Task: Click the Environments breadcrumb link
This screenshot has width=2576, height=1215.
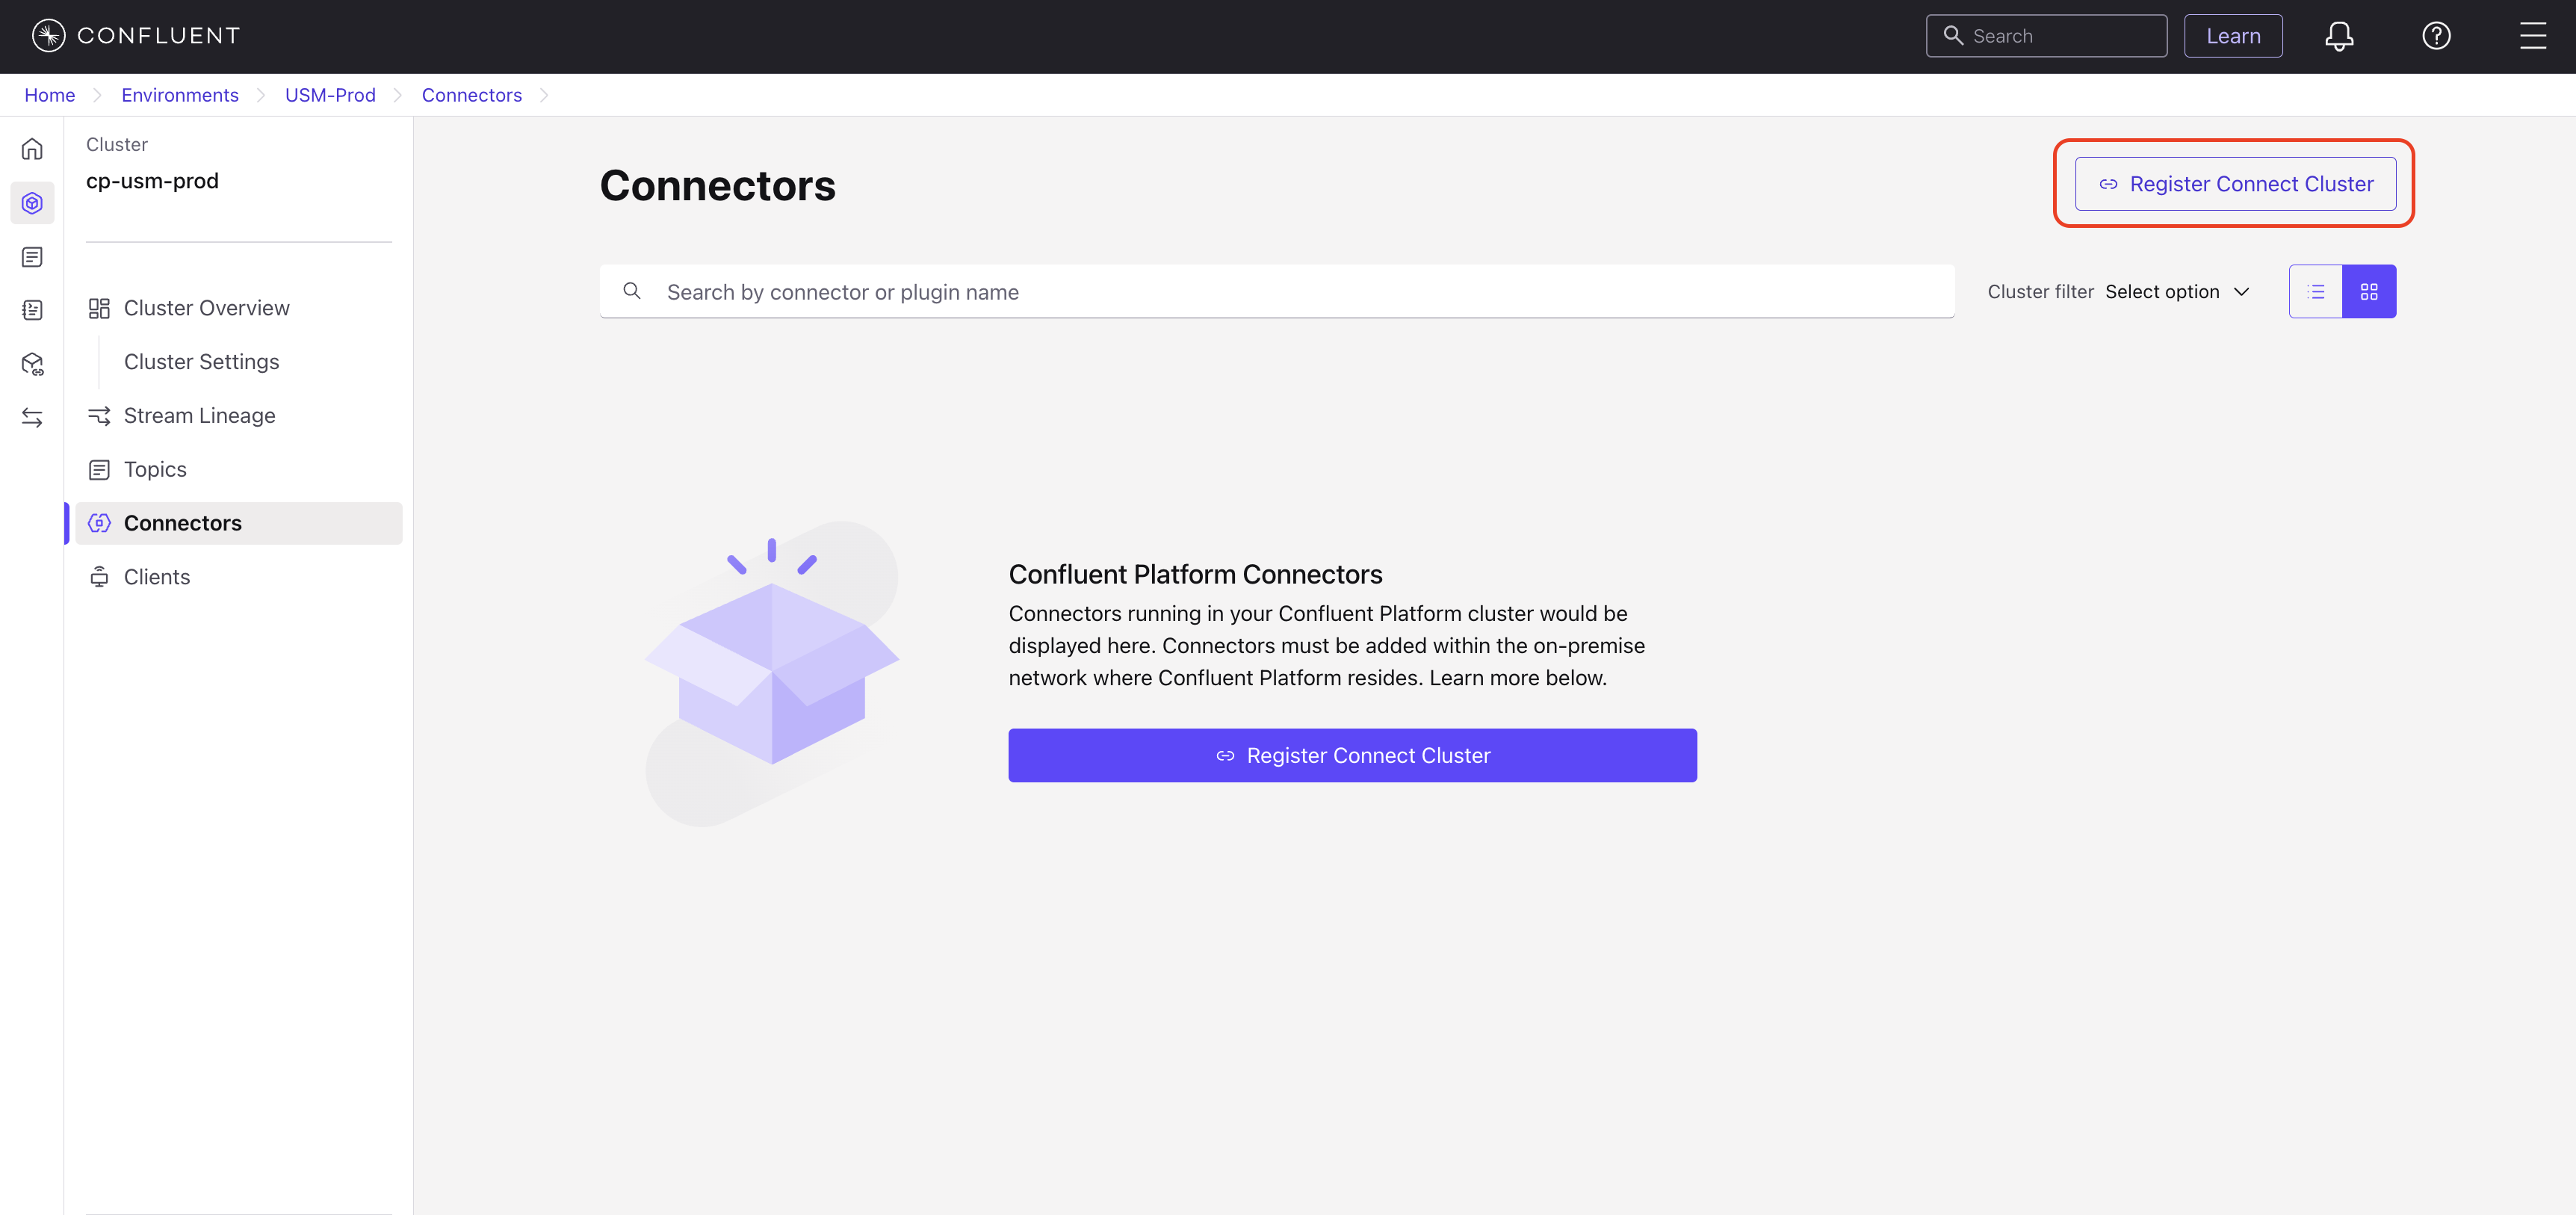Action: coord(180,95)
